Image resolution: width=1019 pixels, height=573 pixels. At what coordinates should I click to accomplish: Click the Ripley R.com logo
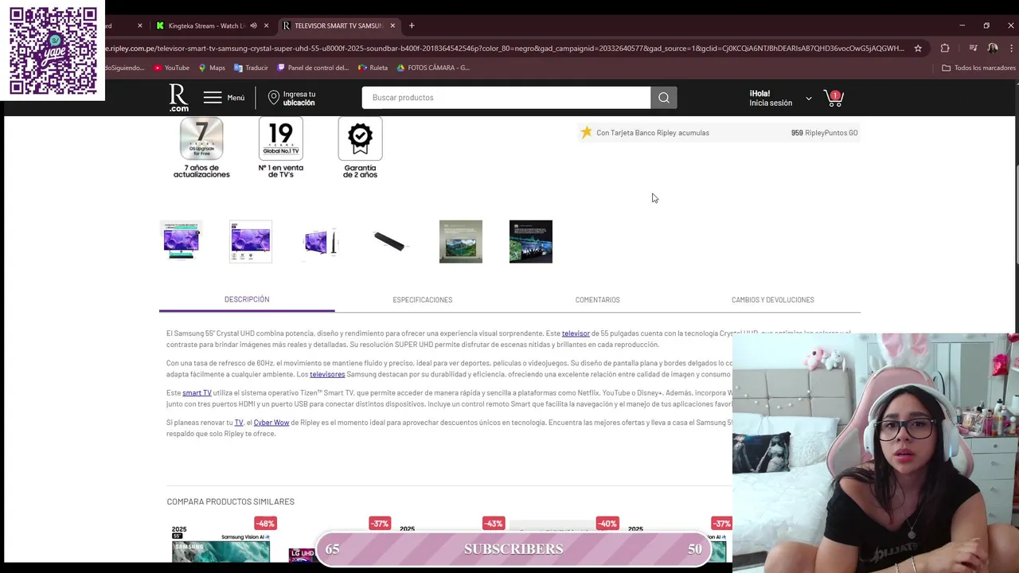click(178, 98)
